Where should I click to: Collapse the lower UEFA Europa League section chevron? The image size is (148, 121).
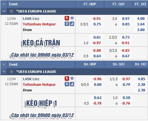tap(4, 72)
